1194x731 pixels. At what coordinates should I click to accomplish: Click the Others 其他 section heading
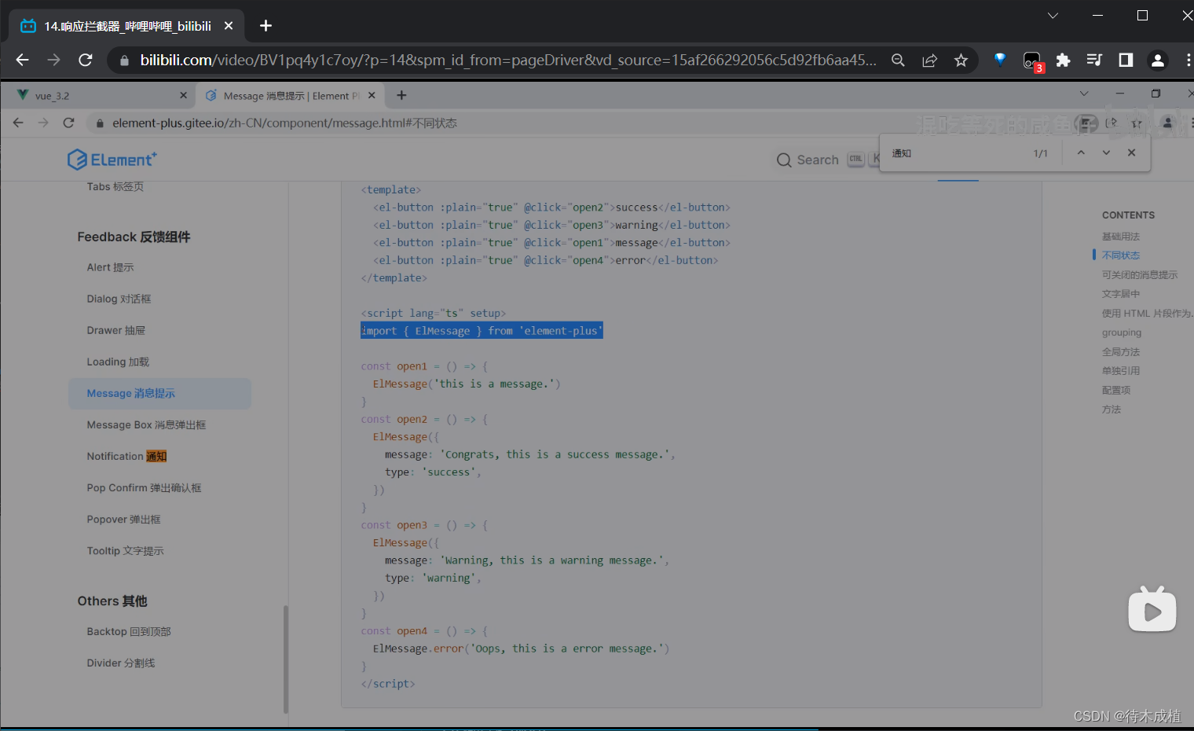click(x=112, y=601)
